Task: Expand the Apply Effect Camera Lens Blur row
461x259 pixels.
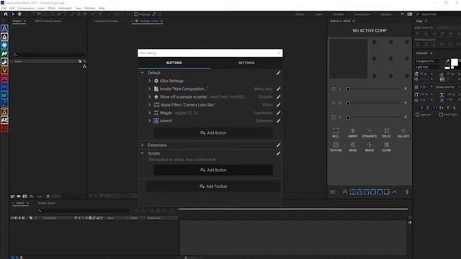Action: click(149, 105)
